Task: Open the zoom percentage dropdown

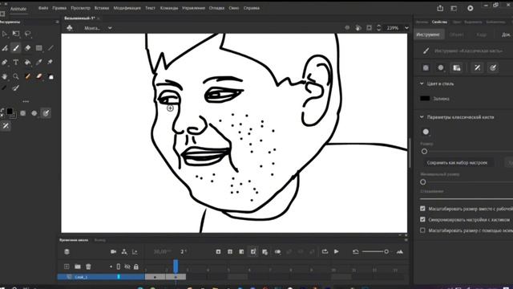Action: click(406, 28)
